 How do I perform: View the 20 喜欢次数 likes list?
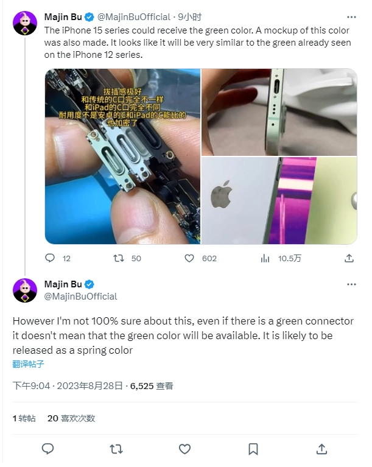[x=71, y=418]
